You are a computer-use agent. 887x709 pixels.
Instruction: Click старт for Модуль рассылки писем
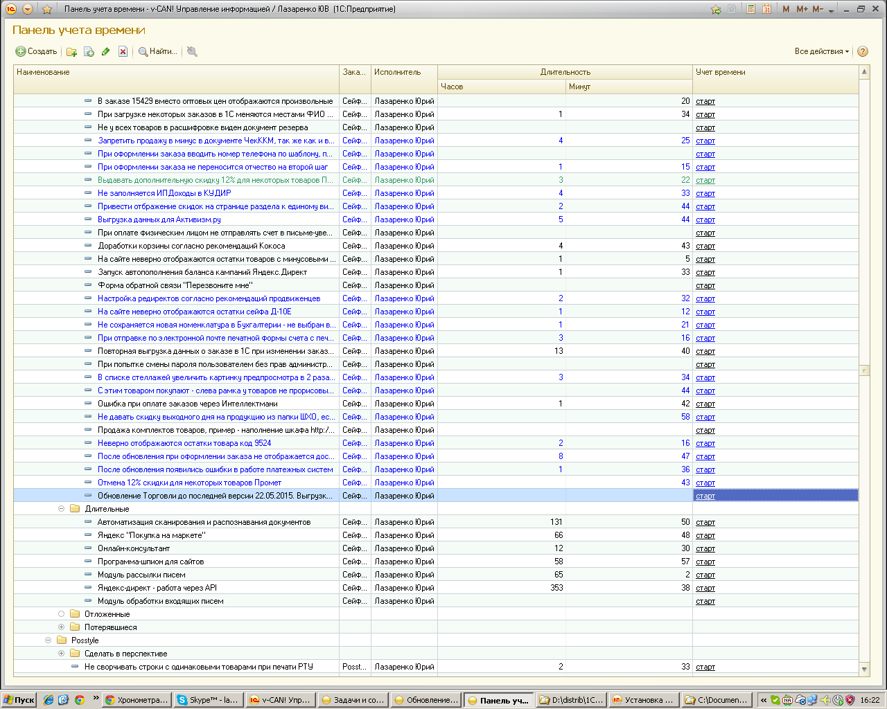click(705, 575)
